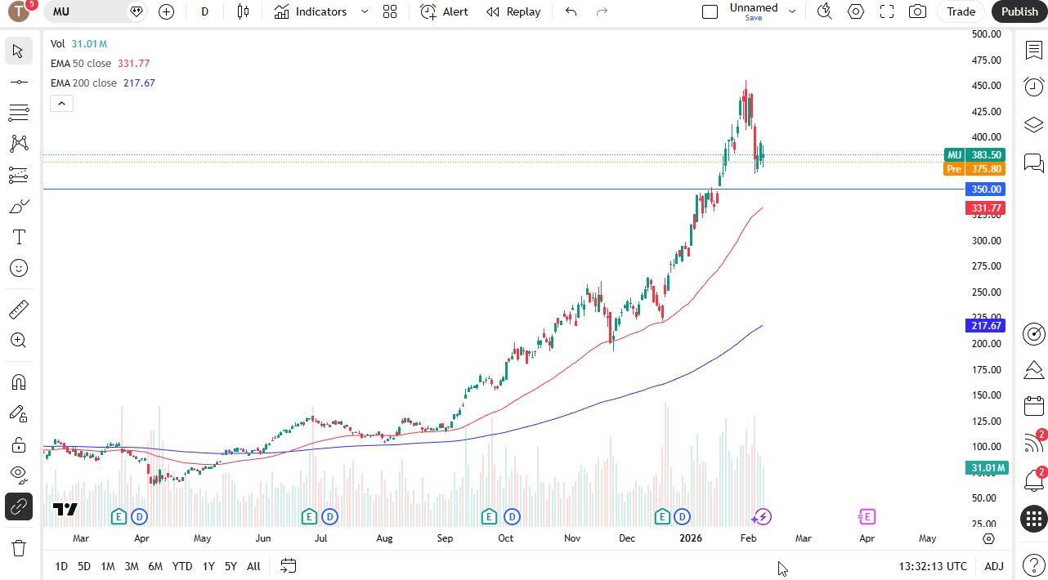Open chart settings hexagon icon
Viewport: 1048px width, 580px height.
pyautogui.click(x=856, y=11)
